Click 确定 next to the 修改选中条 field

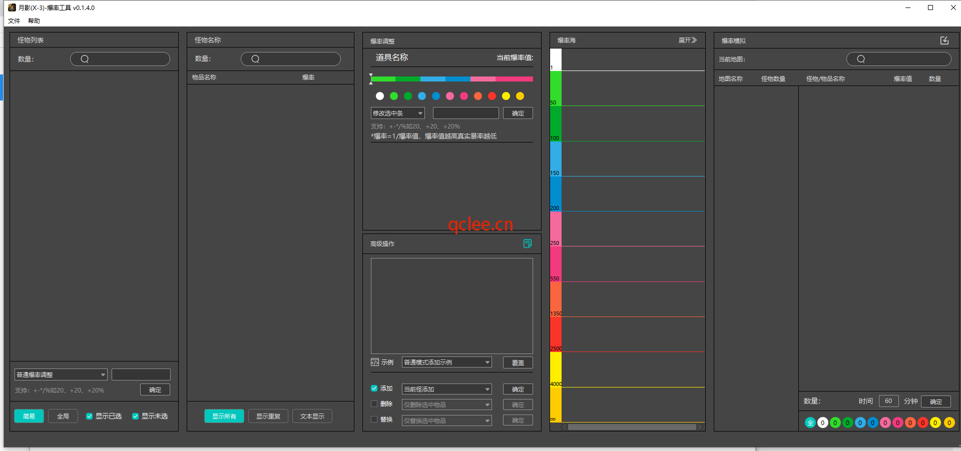[x=518, y=113]
